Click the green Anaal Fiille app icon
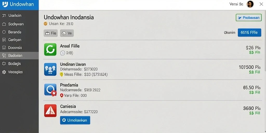This screenshot has height=133, width=266. click(x=50, y=49)
